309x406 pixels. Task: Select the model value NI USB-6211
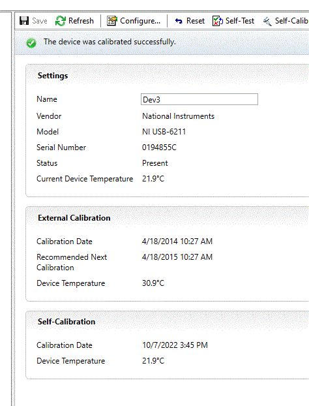point(164,132)
